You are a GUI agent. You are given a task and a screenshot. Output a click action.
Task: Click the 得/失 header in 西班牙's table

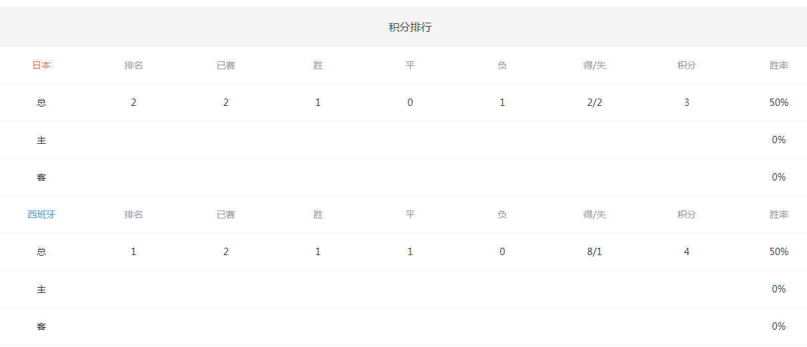click(x=594, y=214)
